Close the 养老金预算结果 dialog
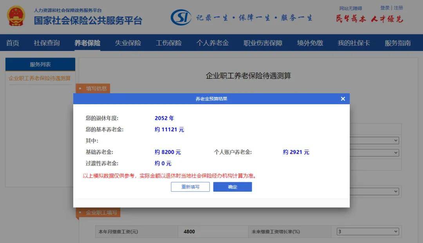 (x=343, y=99)
